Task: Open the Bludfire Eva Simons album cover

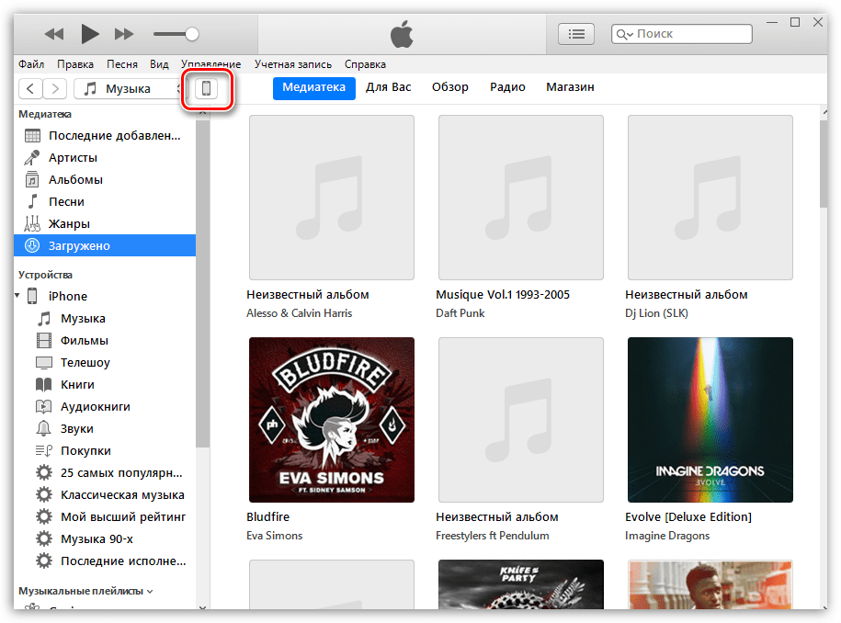Action: (332, 420)
